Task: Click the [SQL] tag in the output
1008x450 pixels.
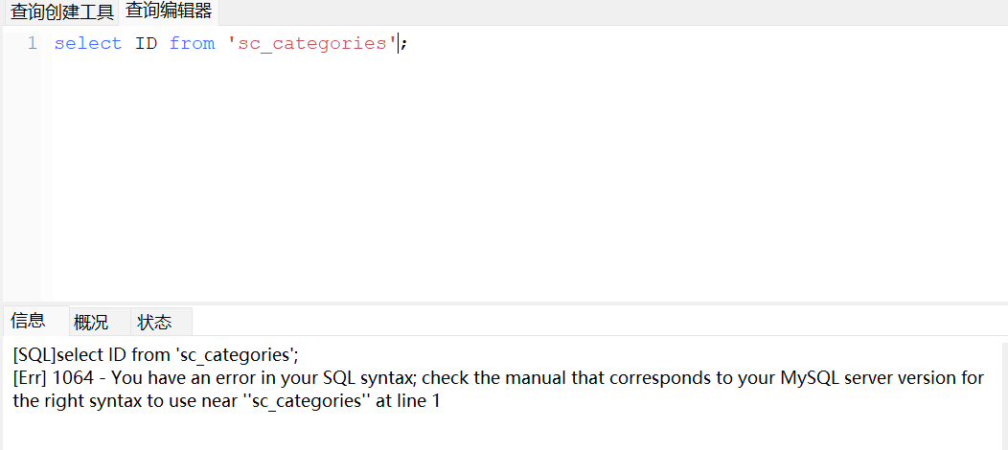Action: 34,353
